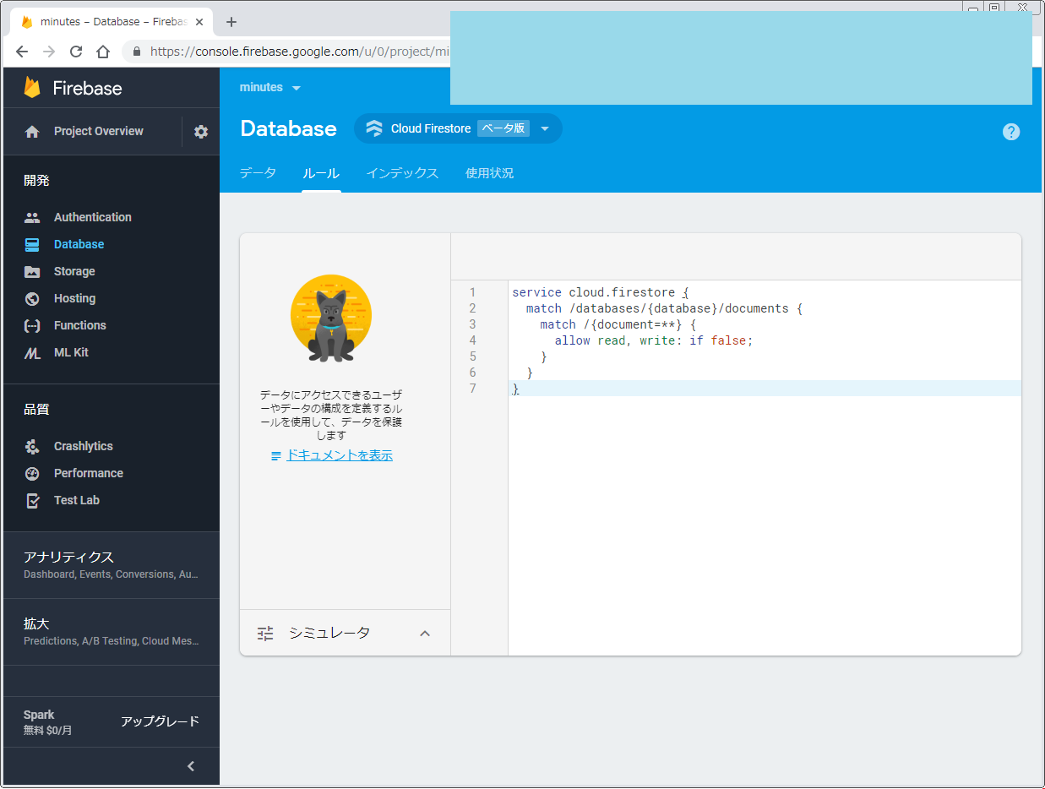The height and width of the screenshot is (789, 1045).
Task: Open Project Overview home icon
Action: pos(32,132)
